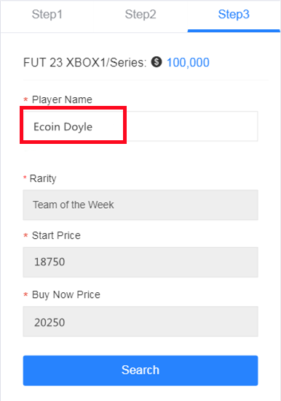Click the Player Name label

point(62,100)
